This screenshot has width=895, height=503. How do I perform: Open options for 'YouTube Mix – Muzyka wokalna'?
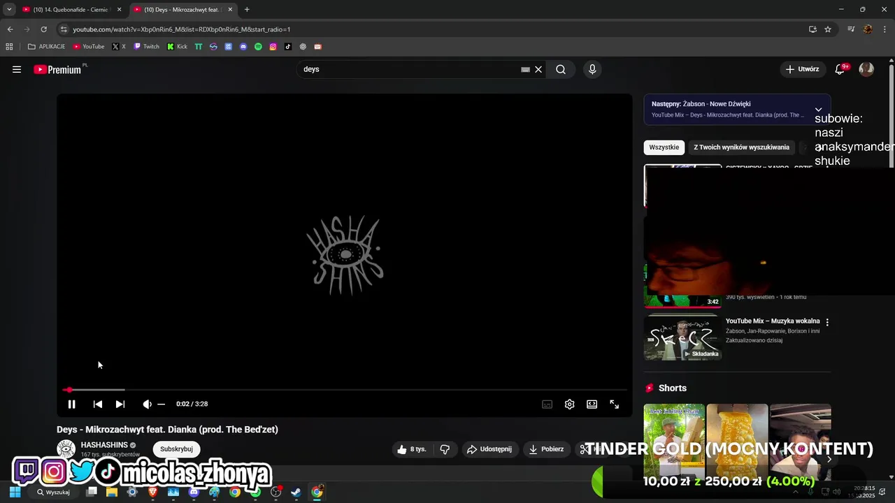pyautogui.click(x=827, y=323)
